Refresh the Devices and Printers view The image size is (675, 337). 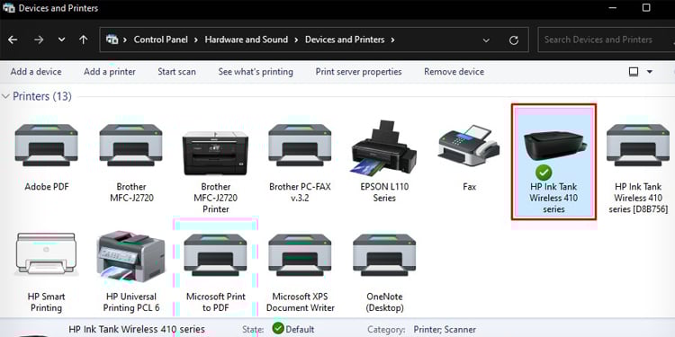514,40
